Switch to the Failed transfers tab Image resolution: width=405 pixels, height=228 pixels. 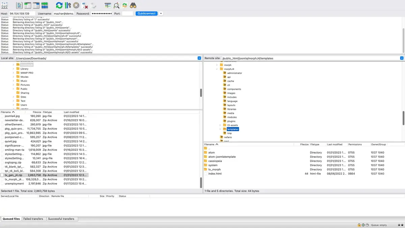33,219
